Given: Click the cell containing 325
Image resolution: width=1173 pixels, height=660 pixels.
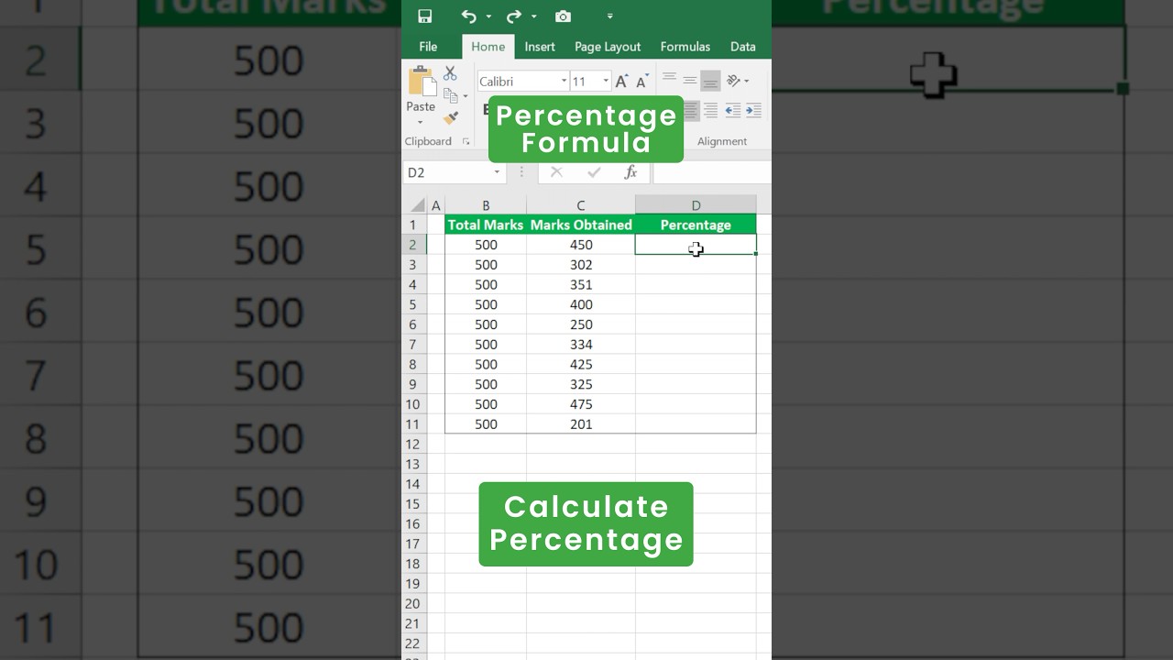Looking at the screenshot, I should 581,384.
